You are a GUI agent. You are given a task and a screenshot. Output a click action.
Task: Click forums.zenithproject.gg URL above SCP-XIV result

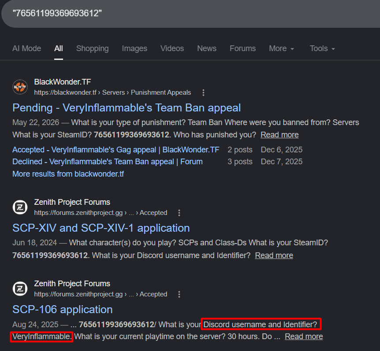tap(101, 213)
